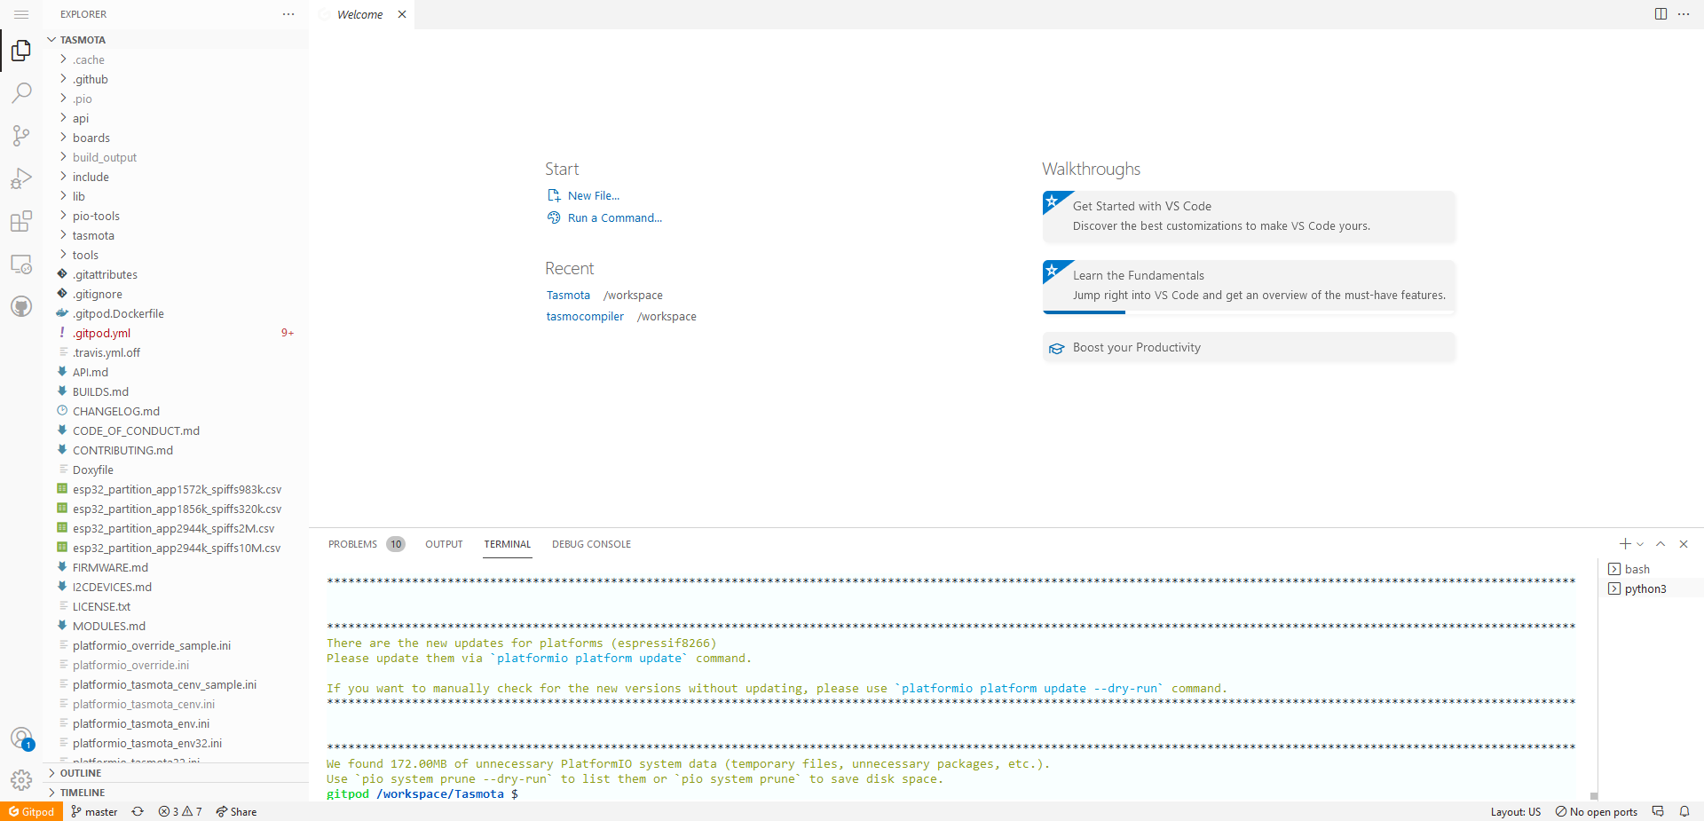This screenshot has width=1704, height=821.
Task: Toggle the hamburger application menu
Action: (21, 14)
